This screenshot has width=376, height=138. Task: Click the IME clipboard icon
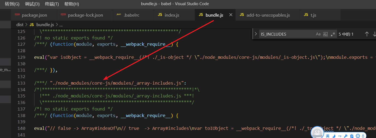click(352, 136)
